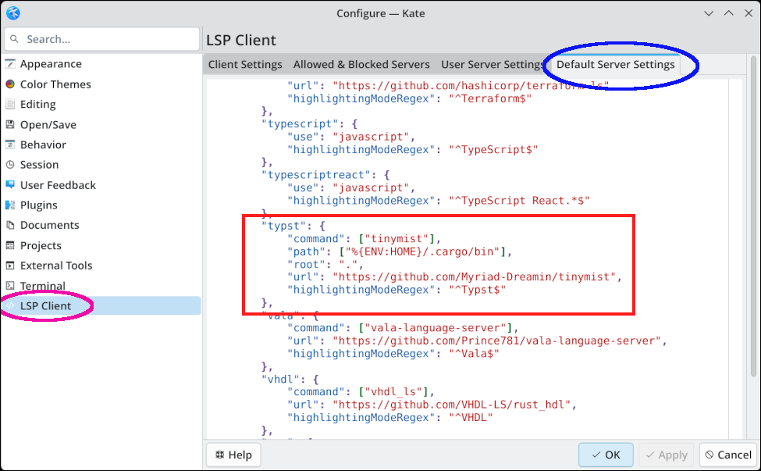The width and height of the screenshot is (761, 471).
Task: Click the Prince781/vala-language-server URL
Action: 496,341
